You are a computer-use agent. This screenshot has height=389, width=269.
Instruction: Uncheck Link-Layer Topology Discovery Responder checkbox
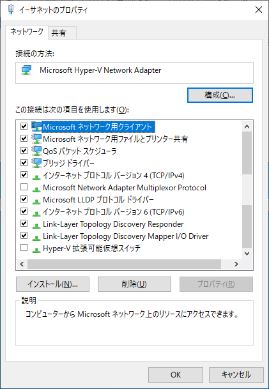(x=24, y=224)
